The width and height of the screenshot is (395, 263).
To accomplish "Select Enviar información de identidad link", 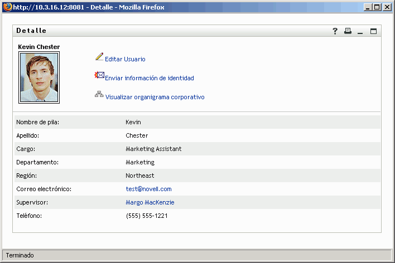I will pos(149,78).
